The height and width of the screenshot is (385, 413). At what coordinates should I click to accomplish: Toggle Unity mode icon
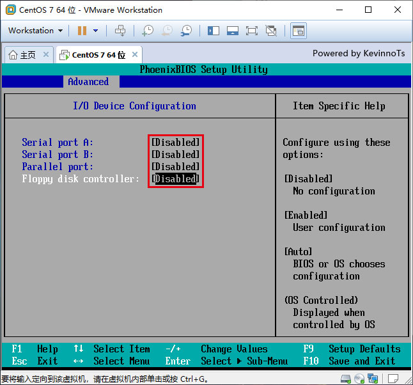coord(271,31)
